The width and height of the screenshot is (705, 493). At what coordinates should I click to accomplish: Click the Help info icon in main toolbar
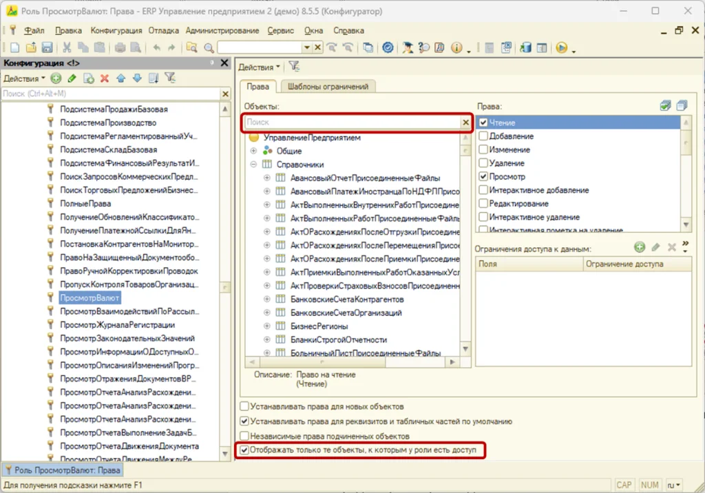tap(456, 48)
